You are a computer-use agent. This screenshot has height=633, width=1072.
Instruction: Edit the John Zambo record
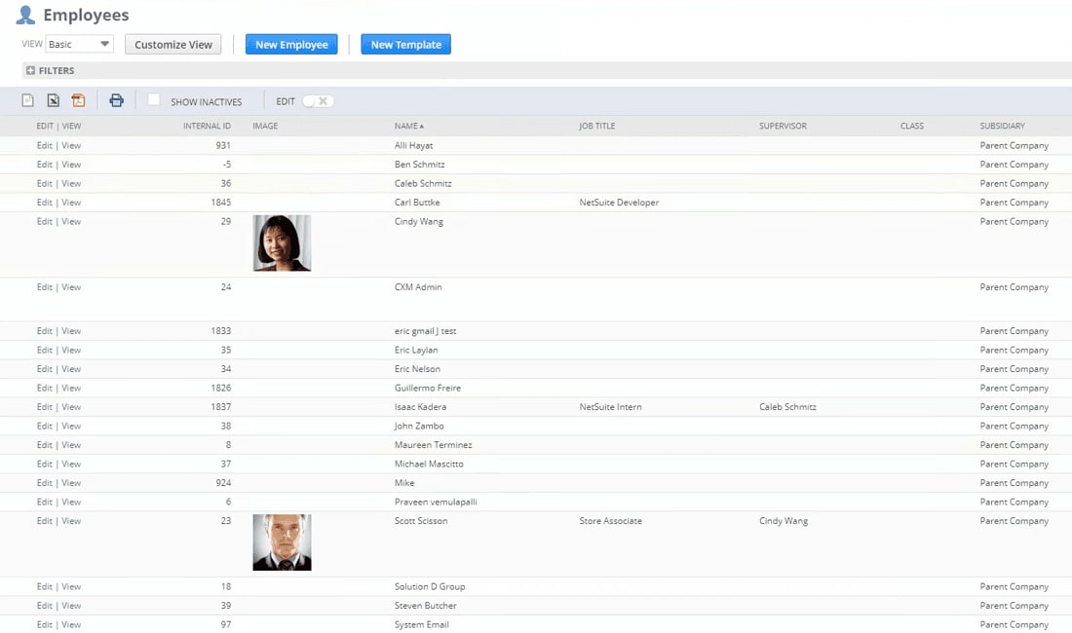[45, 427]
